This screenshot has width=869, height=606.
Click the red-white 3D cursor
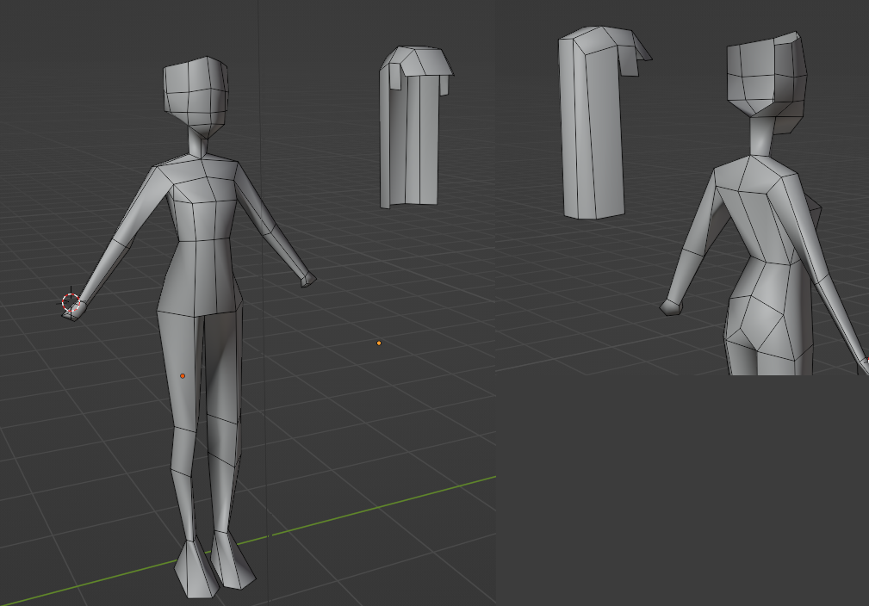pos(71,302)
